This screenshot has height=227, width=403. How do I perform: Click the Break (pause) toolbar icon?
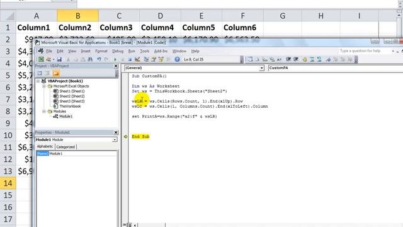point(122,59)
